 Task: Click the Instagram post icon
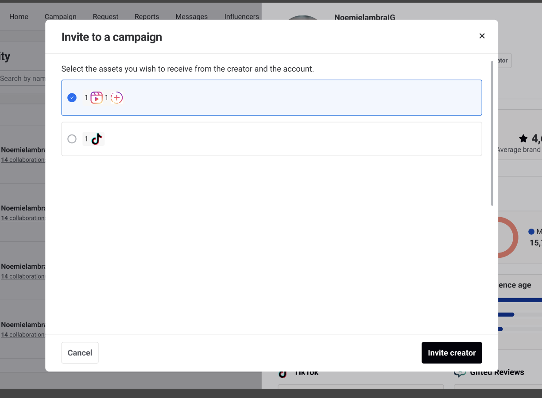point(116,98)
